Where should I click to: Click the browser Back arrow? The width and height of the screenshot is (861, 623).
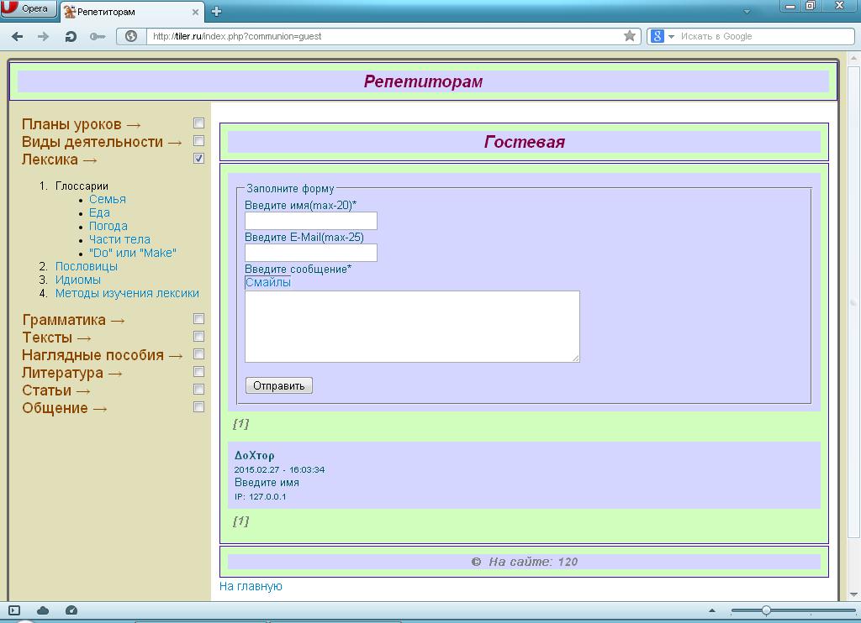tap(17, 36)
